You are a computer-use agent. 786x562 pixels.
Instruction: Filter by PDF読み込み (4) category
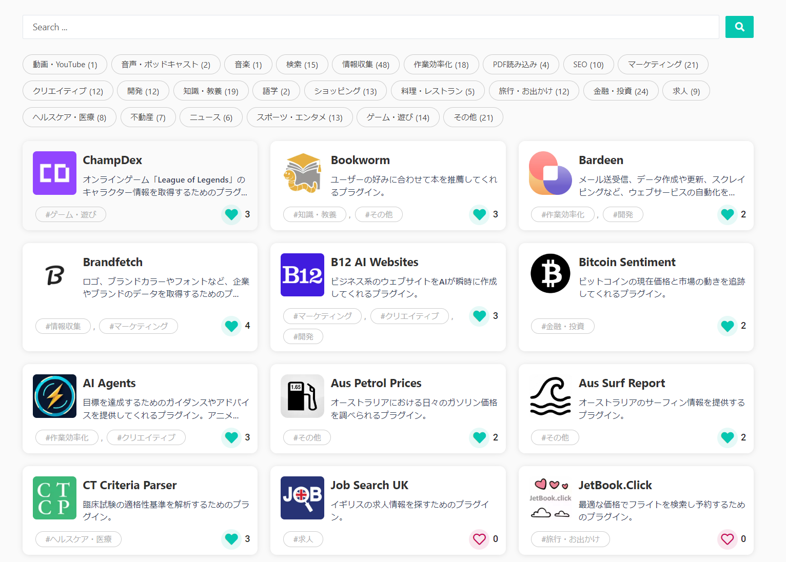(x=521, y=65)
